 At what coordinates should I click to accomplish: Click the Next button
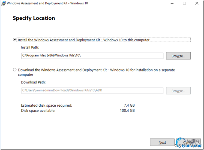162,142
